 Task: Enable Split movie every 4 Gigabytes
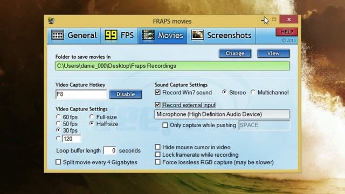coord(58,162)
